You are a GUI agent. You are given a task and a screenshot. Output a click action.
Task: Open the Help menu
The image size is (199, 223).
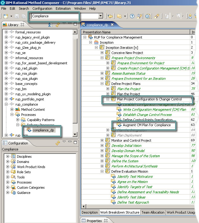[x=93, y=8]
